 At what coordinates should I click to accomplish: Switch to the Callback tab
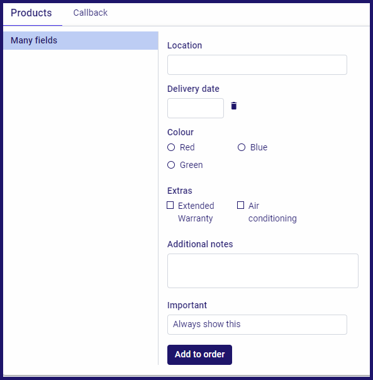coord(90,13)
